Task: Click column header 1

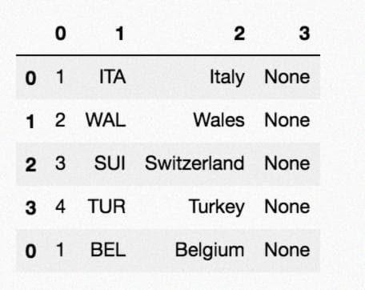Action: tap(120, 34)
